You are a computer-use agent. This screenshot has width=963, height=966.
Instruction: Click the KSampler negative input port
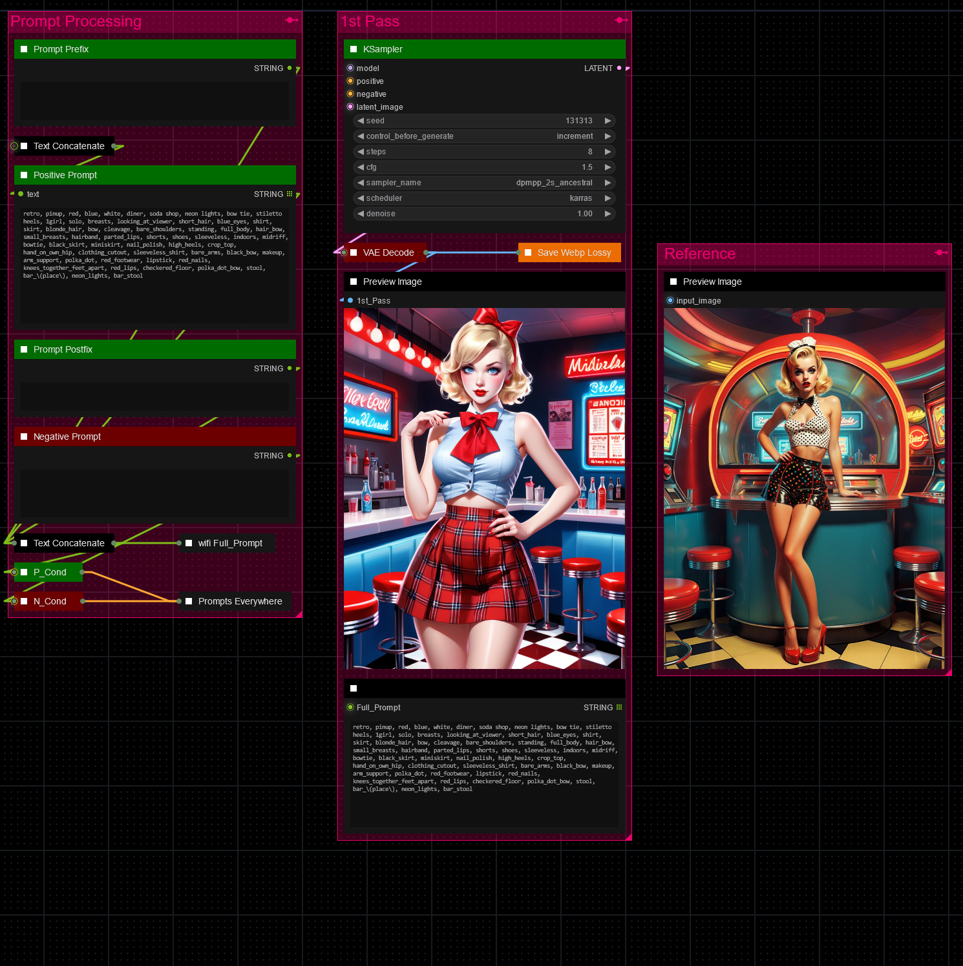[350, 94]
